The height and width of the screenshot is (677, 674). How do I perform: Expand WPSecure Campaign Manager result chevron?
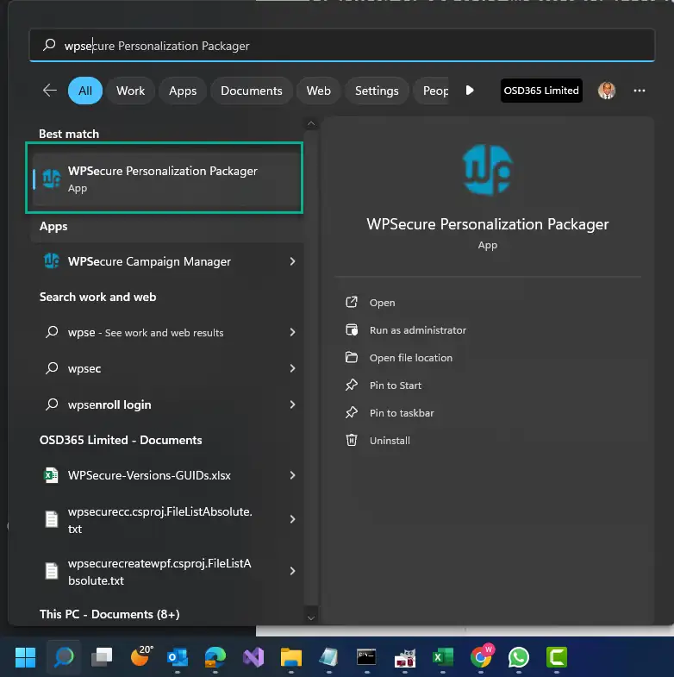[292, 261]
